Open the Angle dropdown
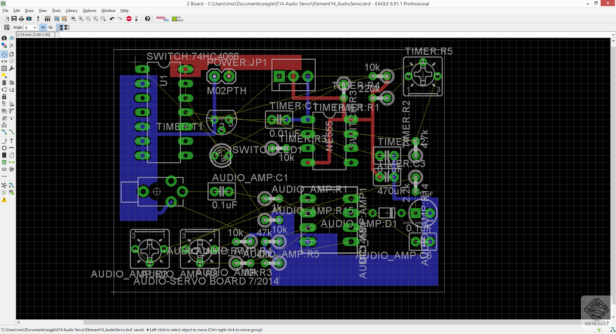616x334 pixels. pyautogui.click(x=35, y=27)
